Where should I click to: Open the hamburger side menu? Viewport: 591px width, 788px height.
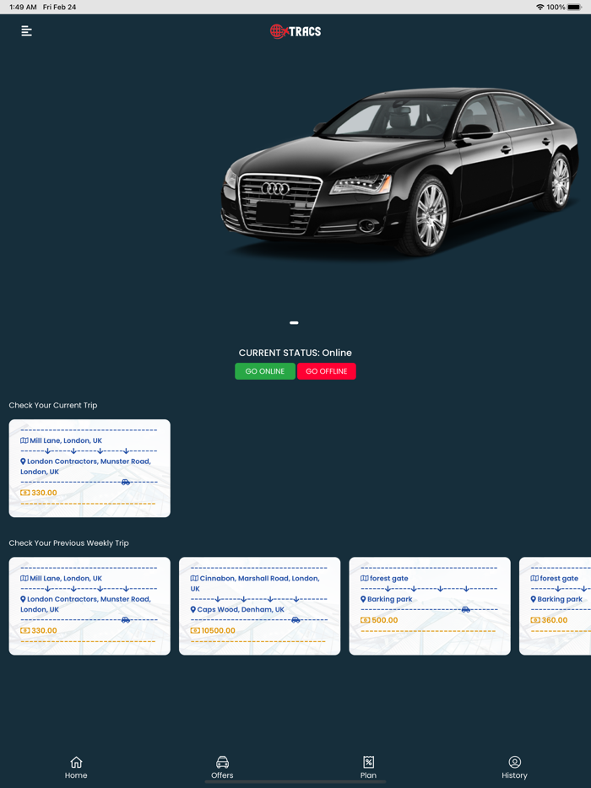[27, 31]
